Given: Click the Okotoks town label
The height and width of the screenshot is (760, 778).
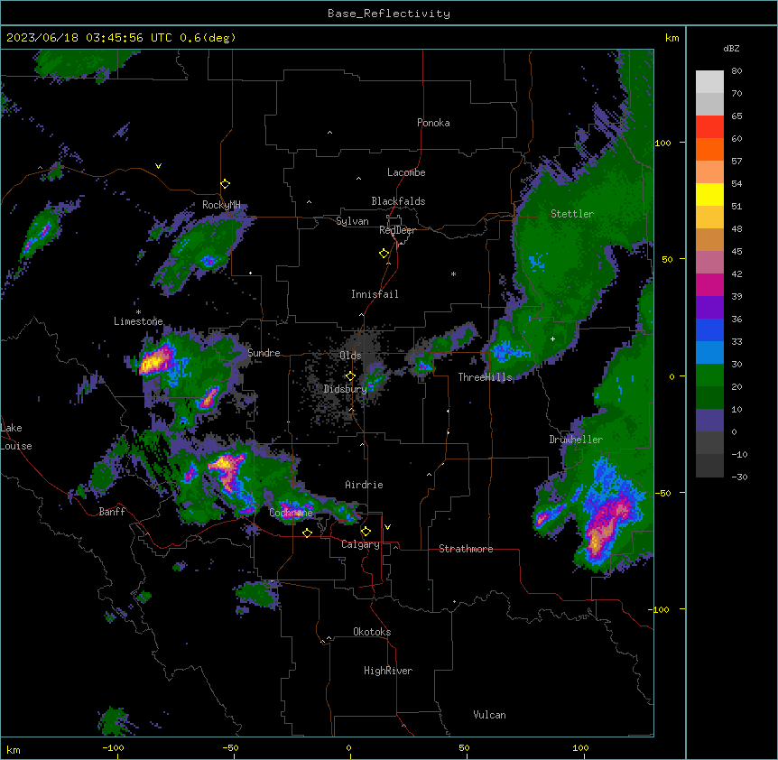Looking at the screenshot, I should [x=372, y=632].
